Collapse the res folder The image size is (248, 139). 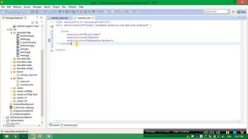[x=8, y=29]
